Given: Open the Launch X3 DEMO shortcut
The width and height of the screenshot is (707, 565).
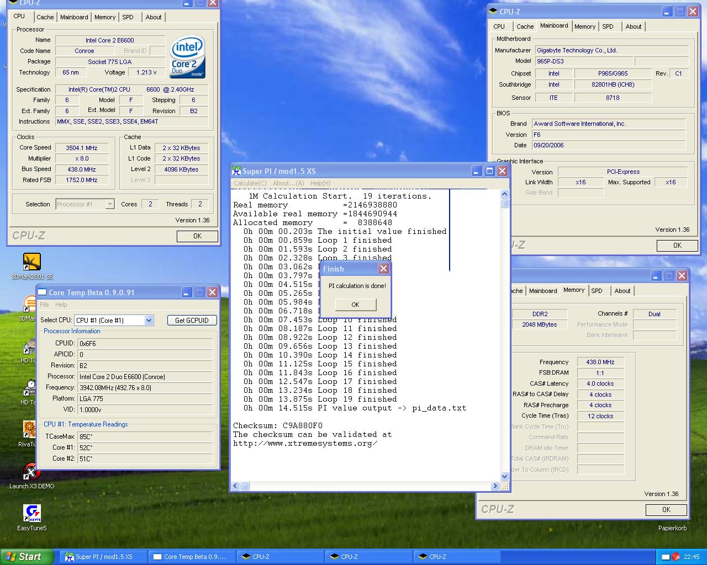Looking at the screenshot, I should (31, 472).
